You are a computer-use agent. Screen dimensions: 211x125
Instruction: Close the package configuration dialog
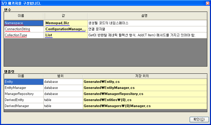point(208,3)
